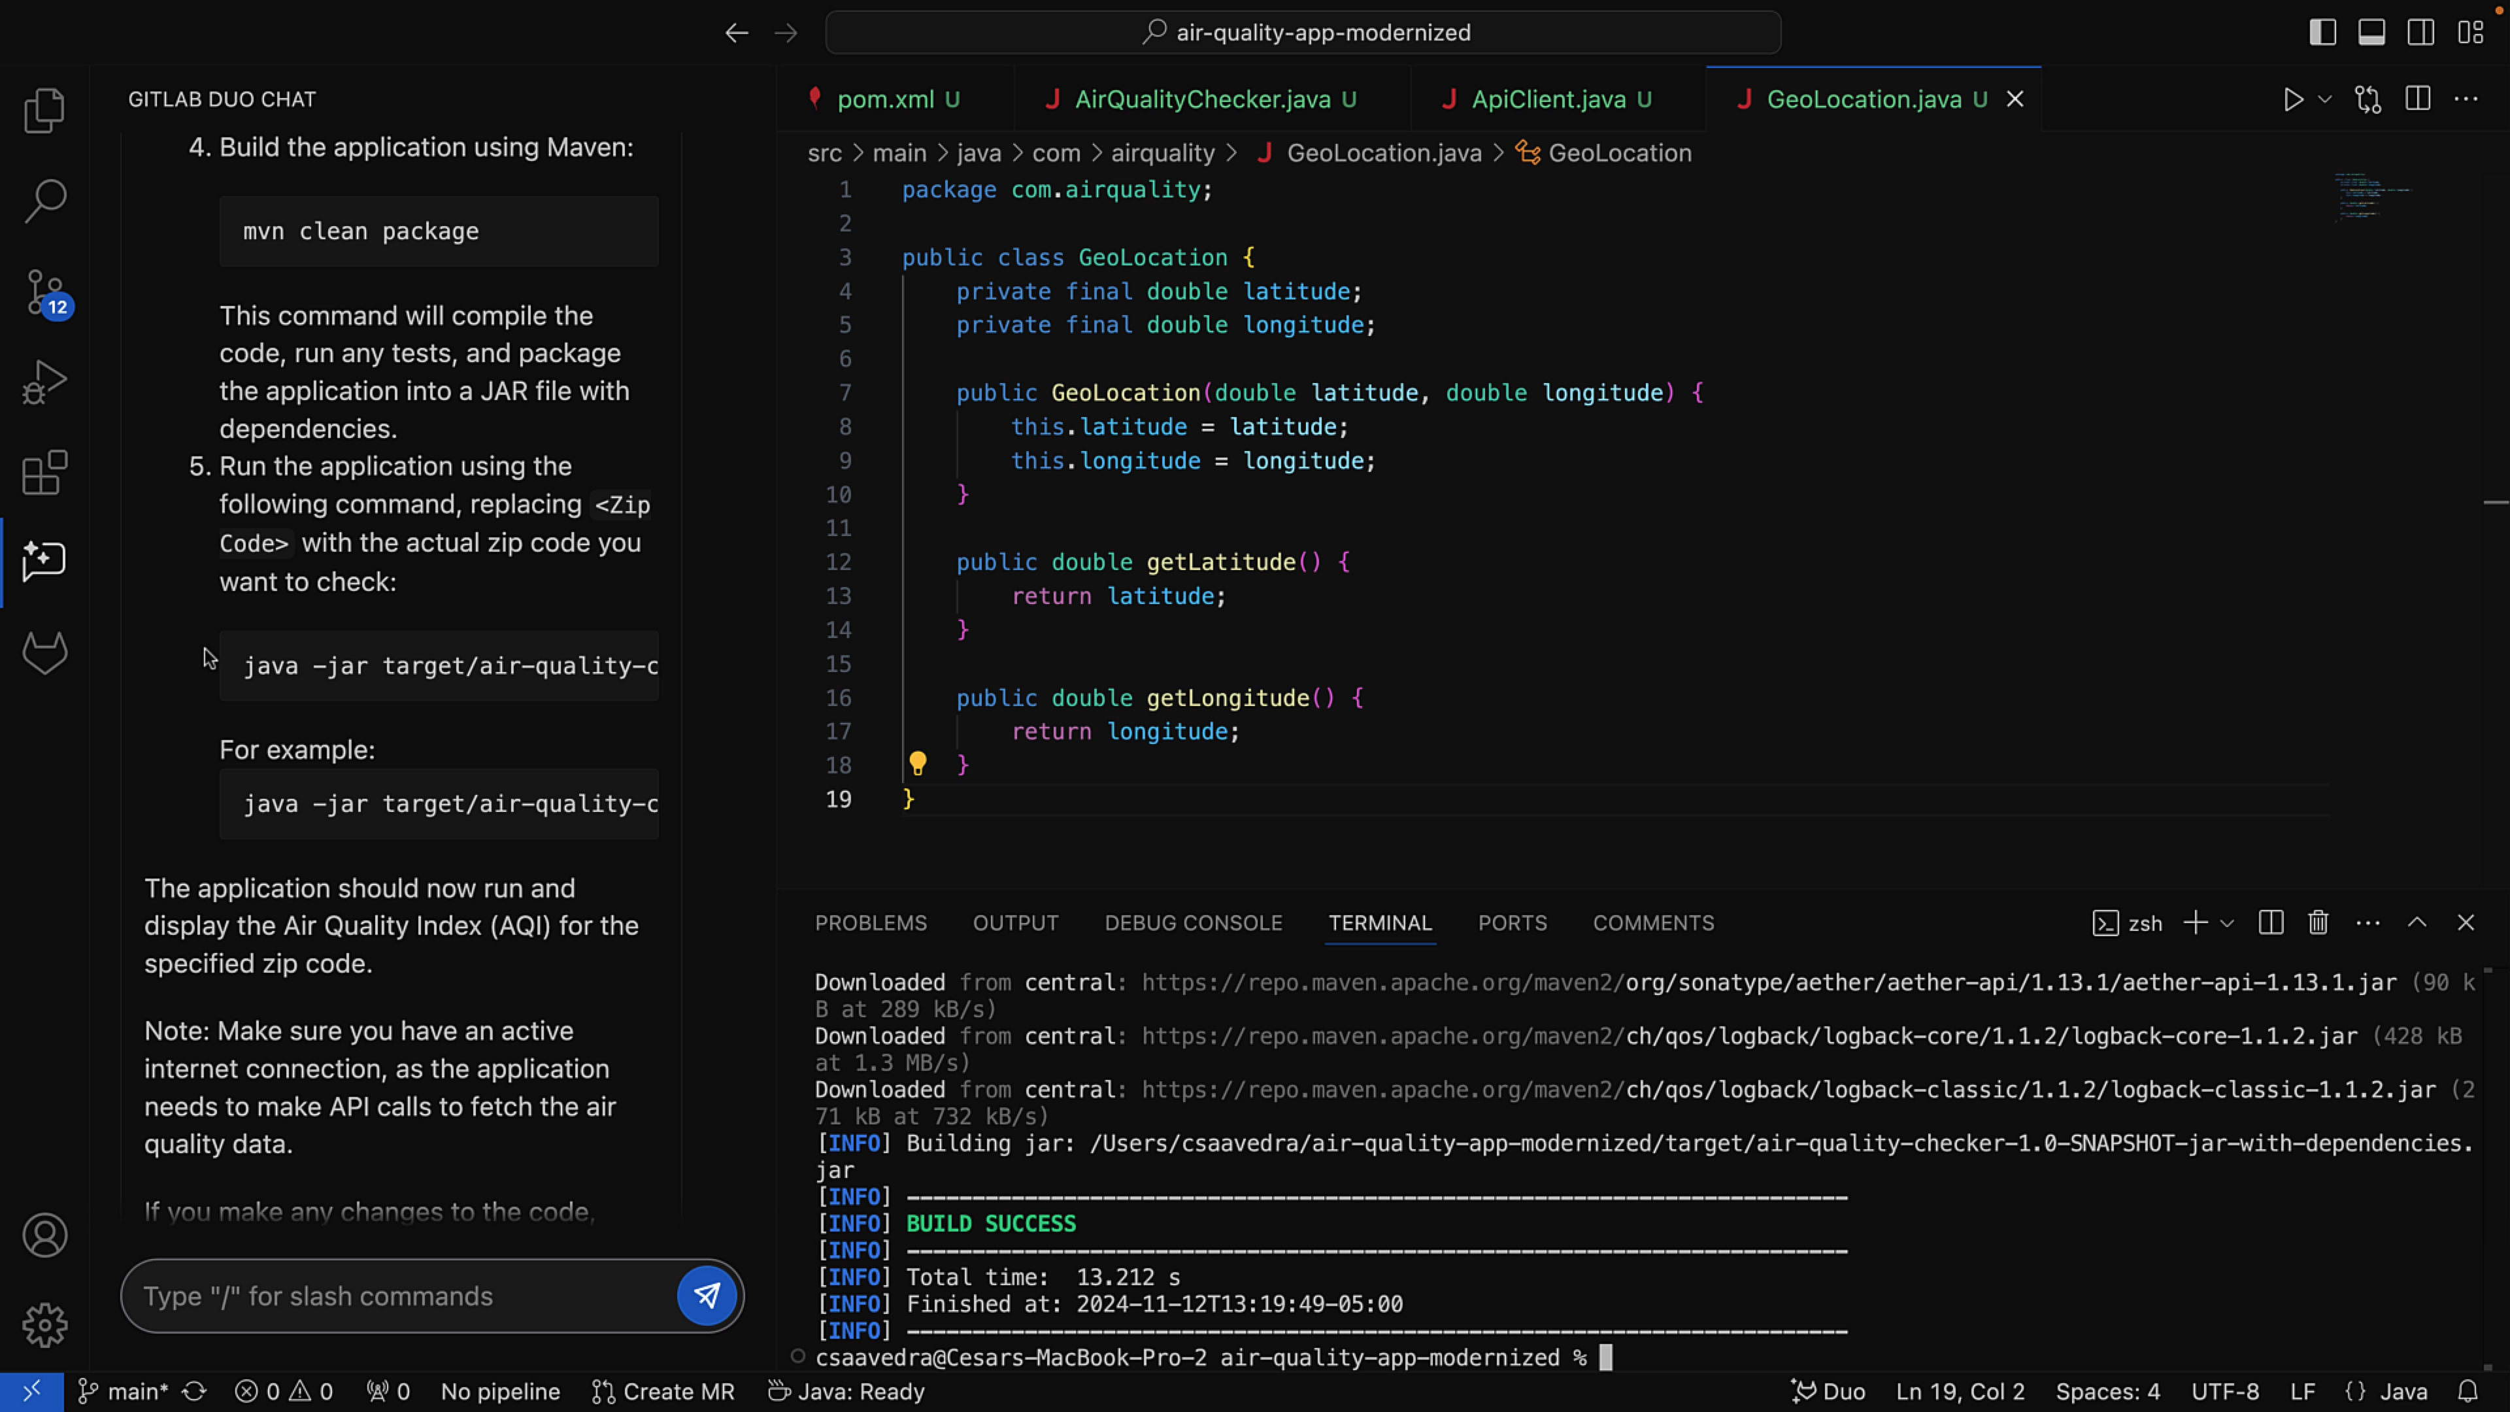The image size is (2510, 1412).
Task: Click errors and warnings count
Action: click(x=284, y=1392)
